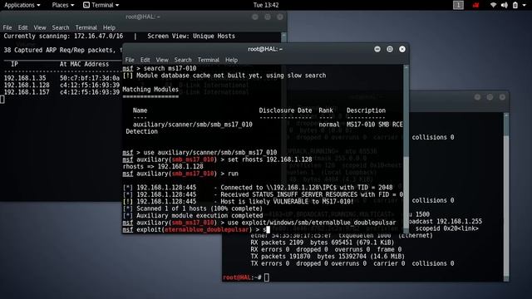
Task: Open Terminal menu in front msf terminal
Action: point(209,60)
